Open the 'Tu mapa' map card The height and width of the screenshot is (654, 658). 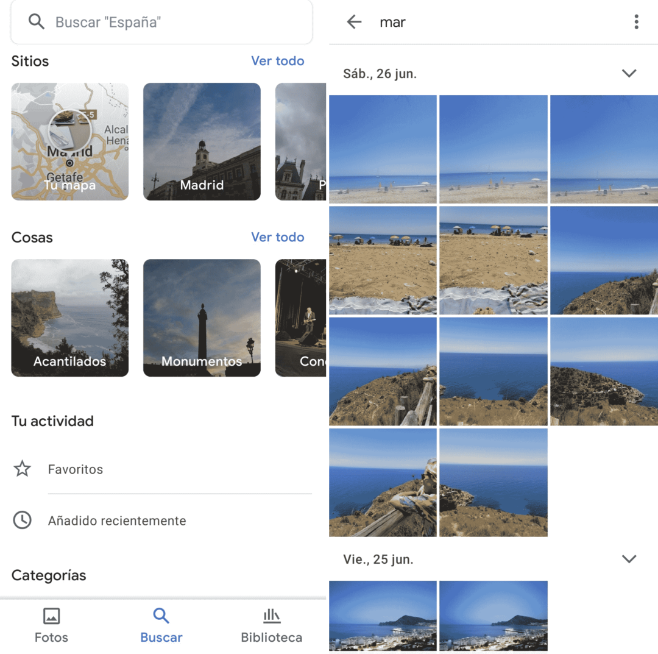(69, 141)
